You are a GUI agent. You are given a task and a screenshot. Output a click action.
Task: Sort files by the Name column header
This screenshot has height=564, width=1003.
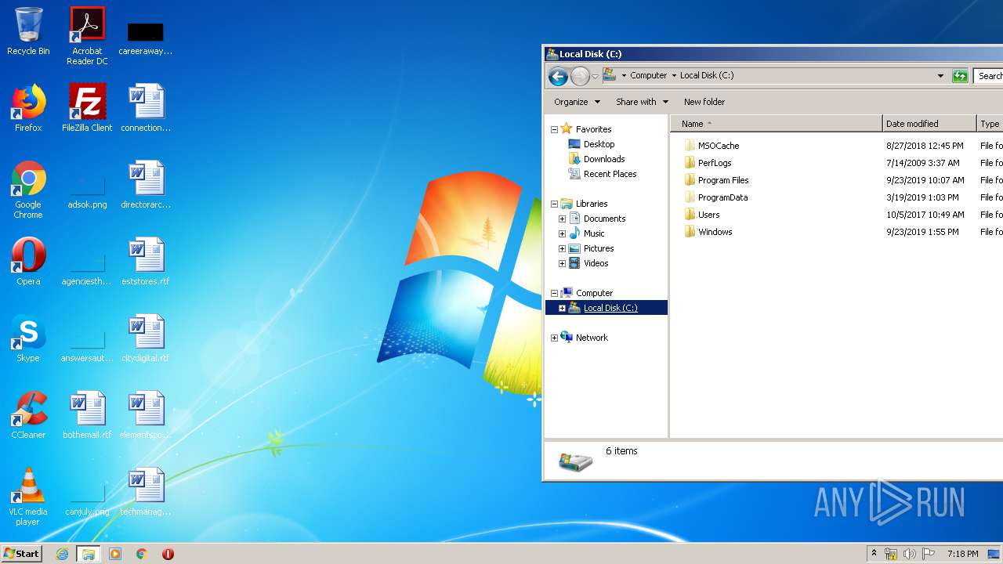pos(776,124)
